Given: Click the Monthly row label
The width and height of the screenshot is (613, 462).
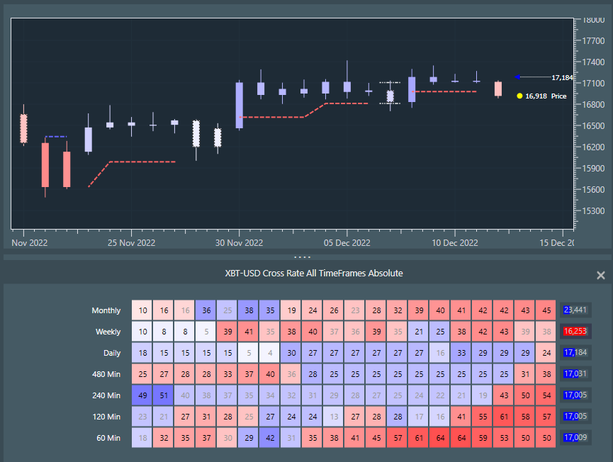Looking at the screenshot, I should tap(106, 310).
